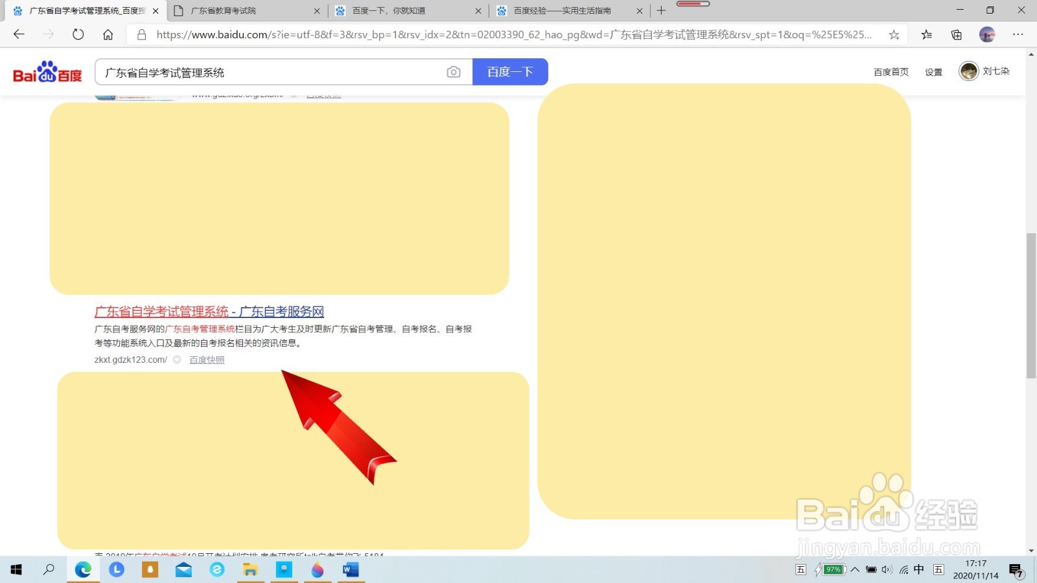
Task: Click the address bar URL
Action: (513, 35)
